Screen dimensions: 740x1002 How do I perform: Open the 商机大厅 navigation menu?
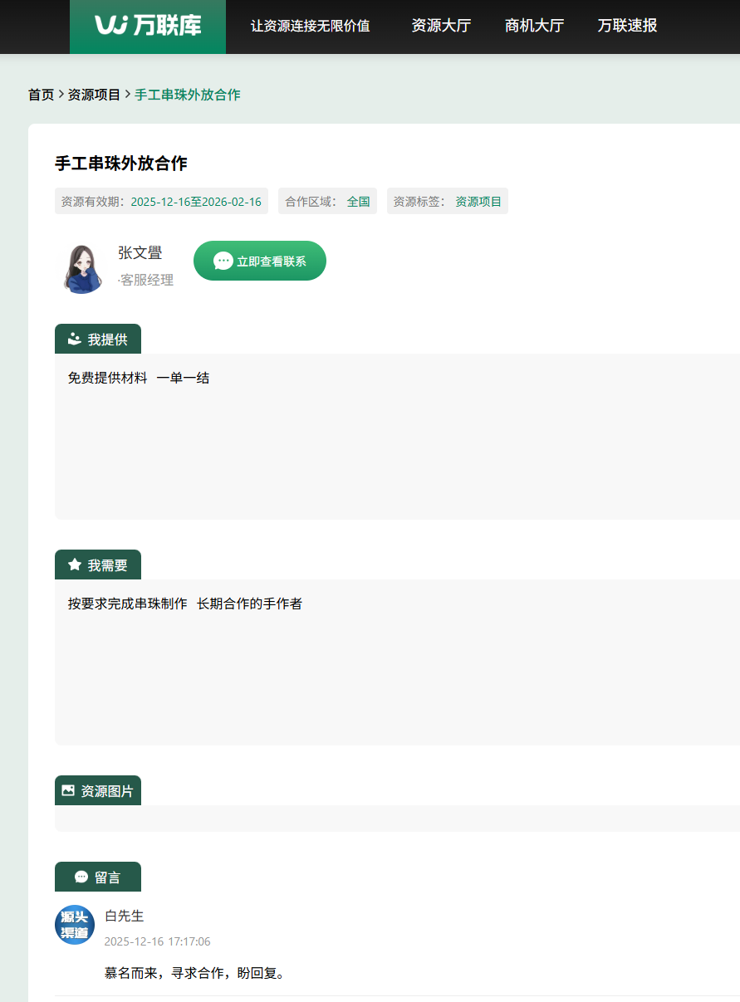click(534, 26)
